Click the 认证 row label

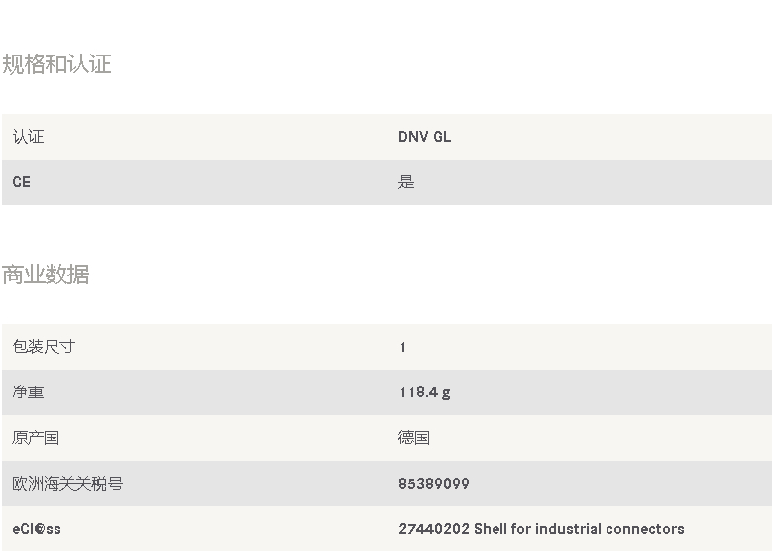coord(28,137)
